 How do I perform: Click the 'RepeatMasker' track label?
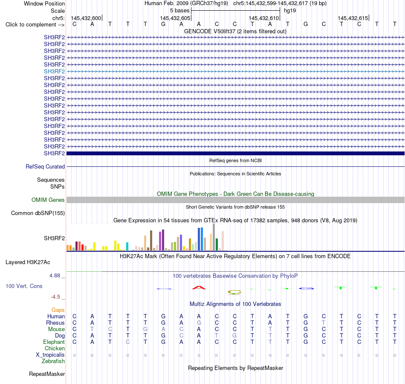pos(47,374)
